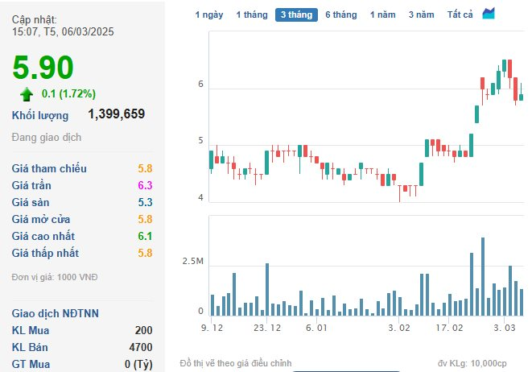532x372 pixels.
Task: Click the 17. 02 date axis label
Action: coord(450,329)
